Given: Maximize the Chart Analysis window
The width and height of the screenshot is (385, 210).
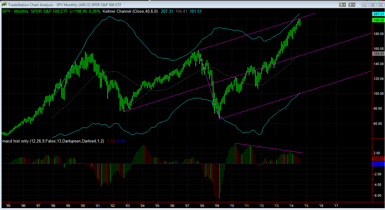Looking at the screenshot, I should (x=373, y=5).
